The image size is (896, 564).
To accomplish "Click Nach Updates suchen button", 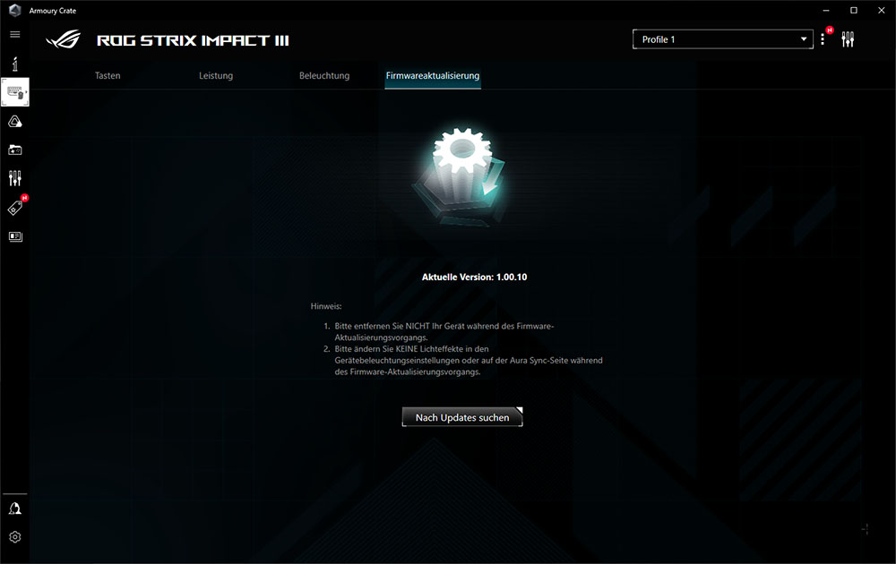I will click(x=462, y=417).
